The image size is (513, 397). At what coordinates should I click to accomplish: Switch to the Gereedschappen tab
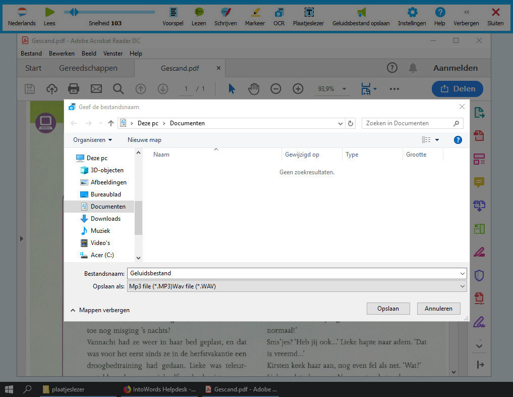88,68
